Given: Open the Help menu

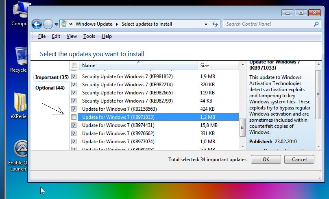Looking at the screenshot, I should point(107,36).
